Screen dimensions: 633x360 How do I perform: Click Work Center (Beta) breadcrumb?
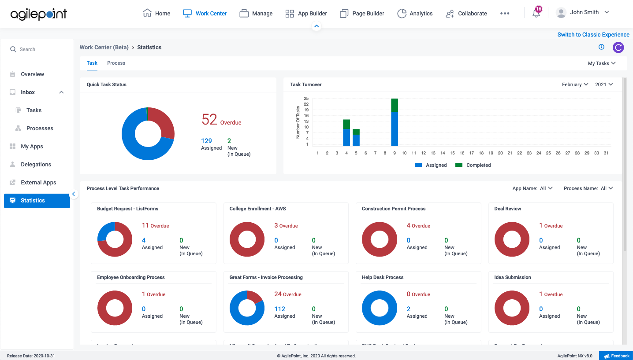[x=104, y=47]
